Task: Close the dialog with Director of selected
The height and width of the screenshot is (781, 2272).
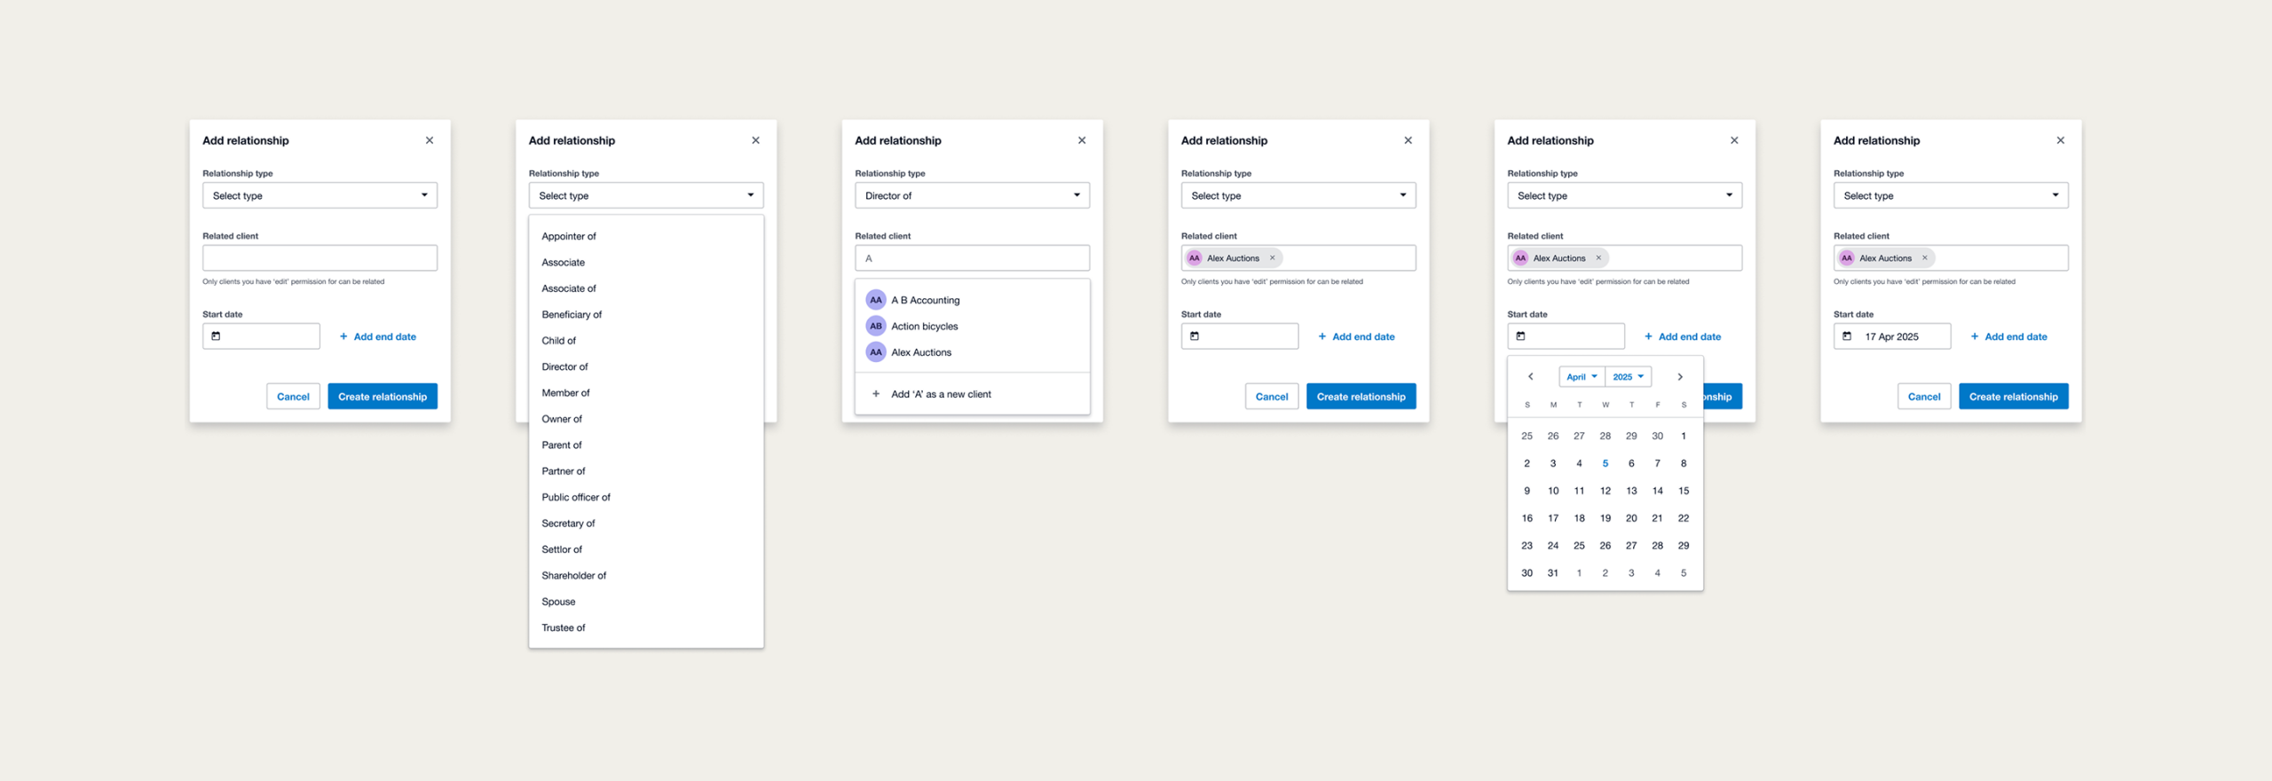Action: point(1082,140)
